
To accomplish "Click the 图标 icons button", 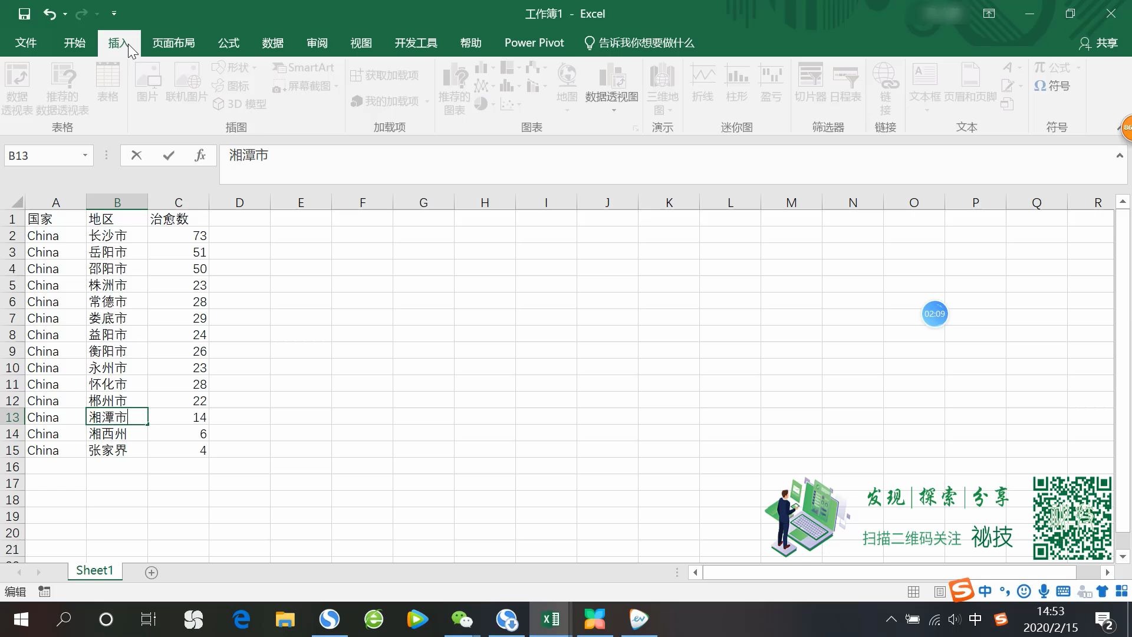I will [x=231, y=86].
